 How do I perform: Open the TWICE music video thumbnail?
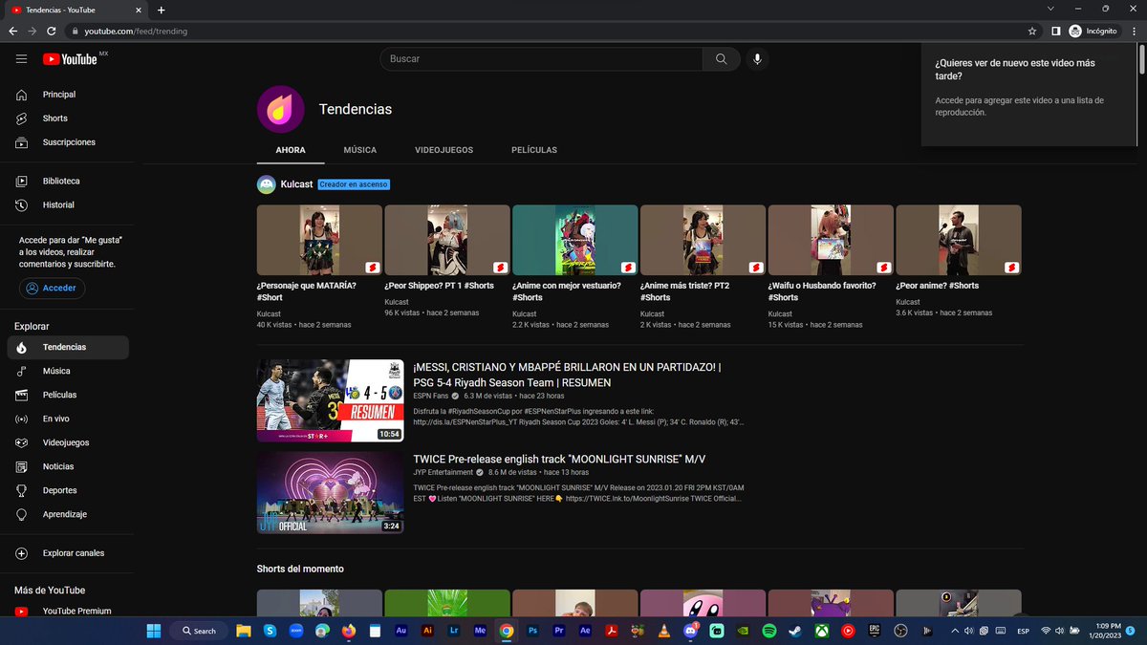pos(330,492)
